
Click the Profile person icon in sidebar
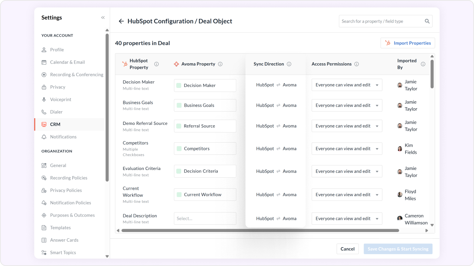coord(44,50)
